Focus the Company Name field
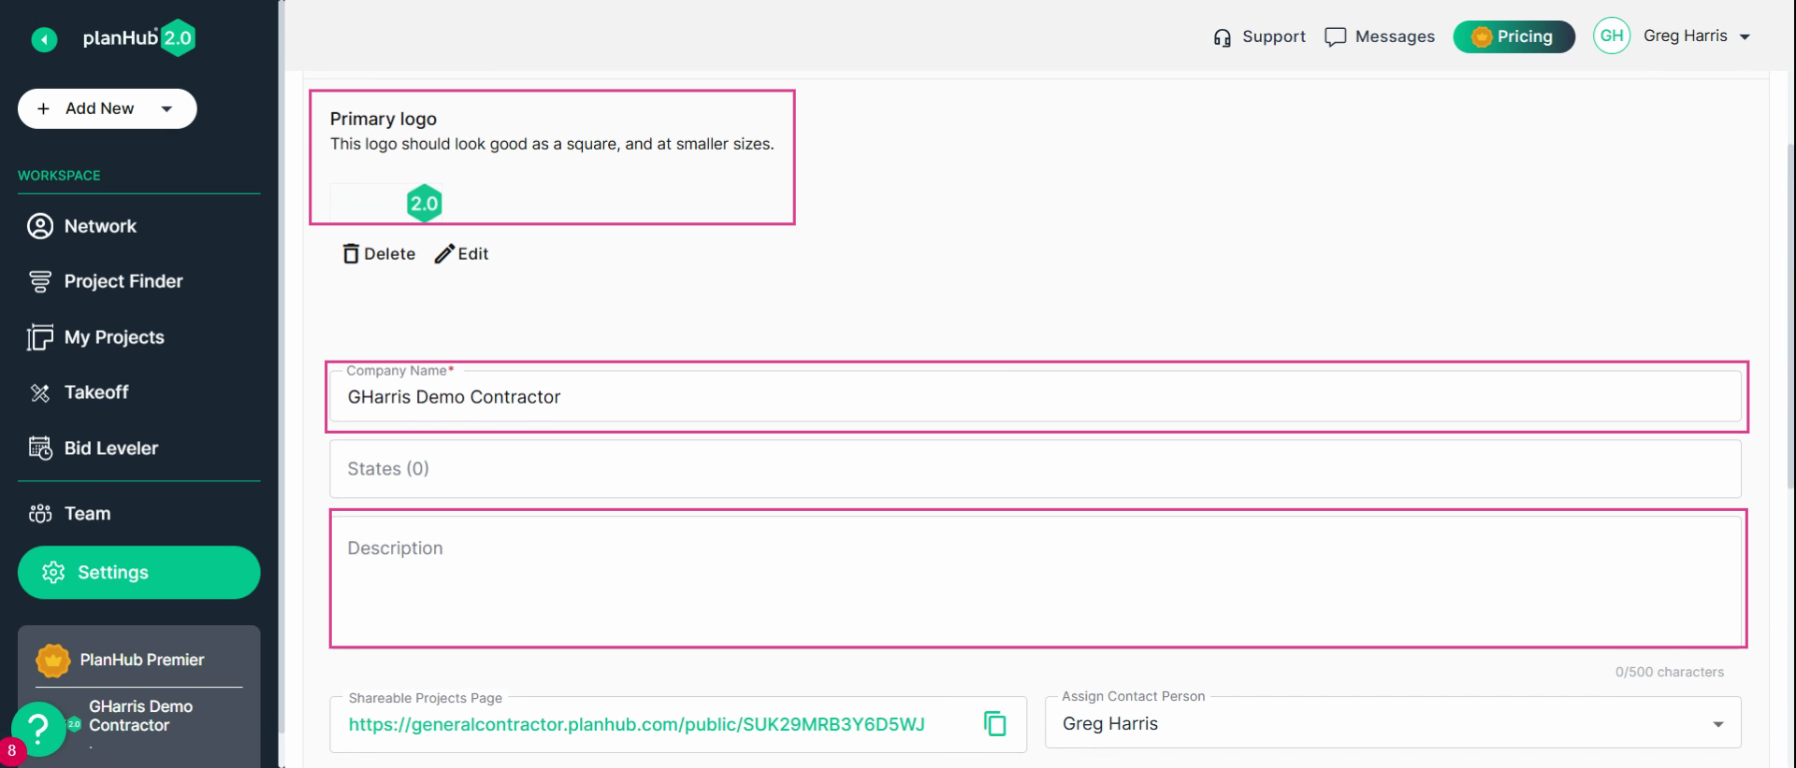This screenshot has width=1796, height=768. 1036,397
